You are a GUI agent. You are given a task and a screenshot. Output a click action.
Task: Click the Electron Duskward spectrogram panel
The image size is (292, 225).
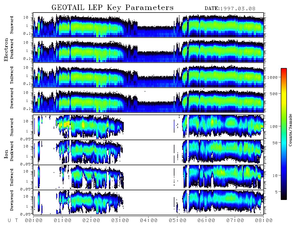(x=148, y=50)
